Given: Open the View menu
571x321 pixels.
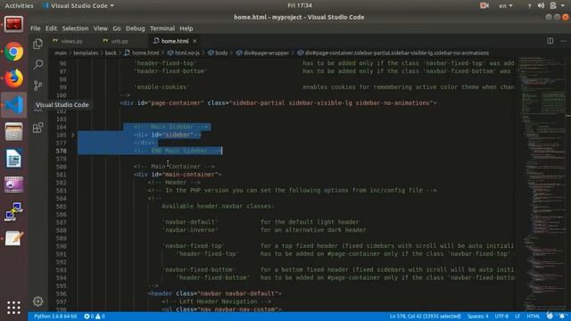Looking at the screenshot, I should (100, 29).
